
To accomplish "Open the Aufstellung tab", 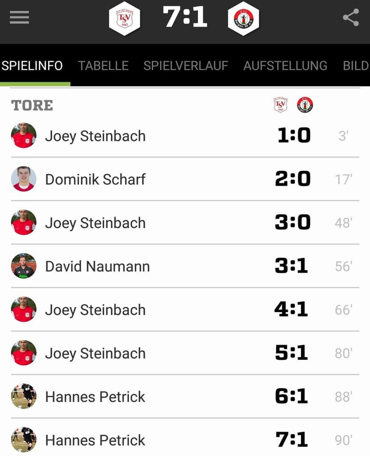I will click(x=285, y=66).
